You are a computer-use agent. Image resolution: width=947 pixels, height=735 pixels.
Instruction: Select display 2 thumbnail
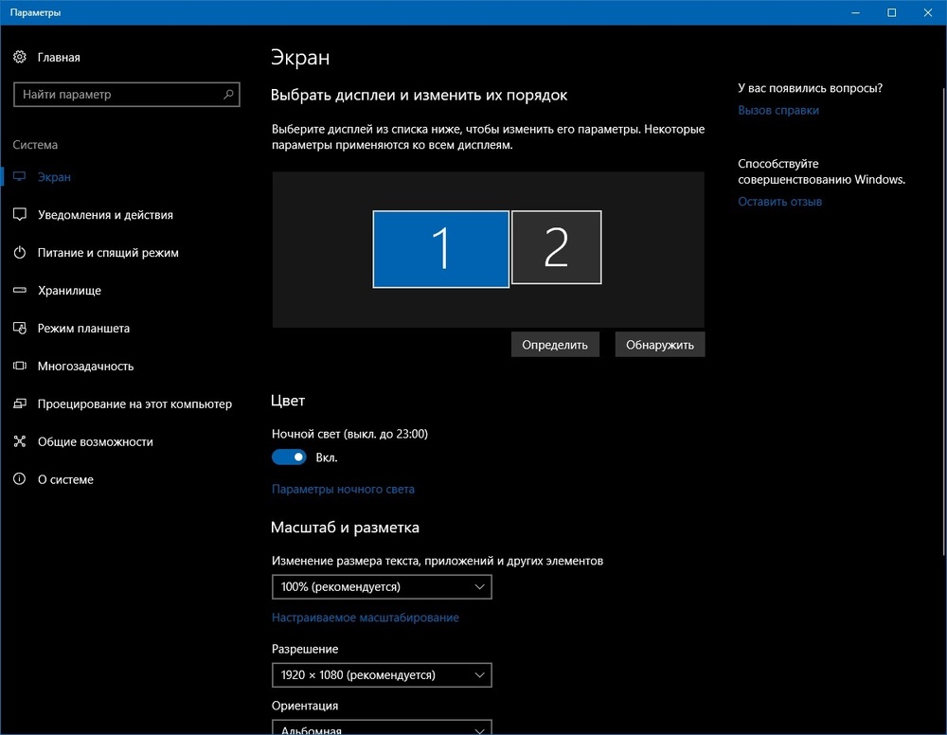(x=556, y=247)
